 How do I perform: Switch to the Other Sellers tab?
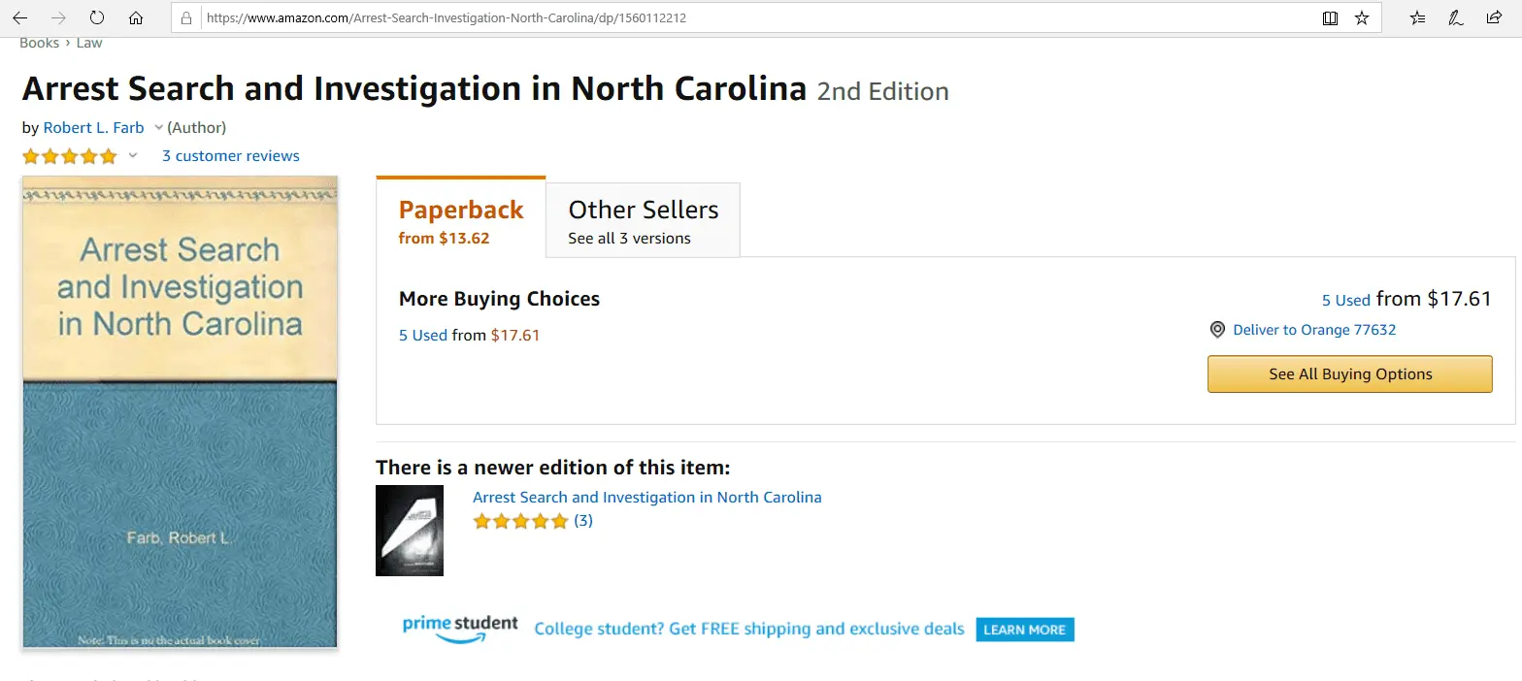pyautogui.click(x=643, y=221)
